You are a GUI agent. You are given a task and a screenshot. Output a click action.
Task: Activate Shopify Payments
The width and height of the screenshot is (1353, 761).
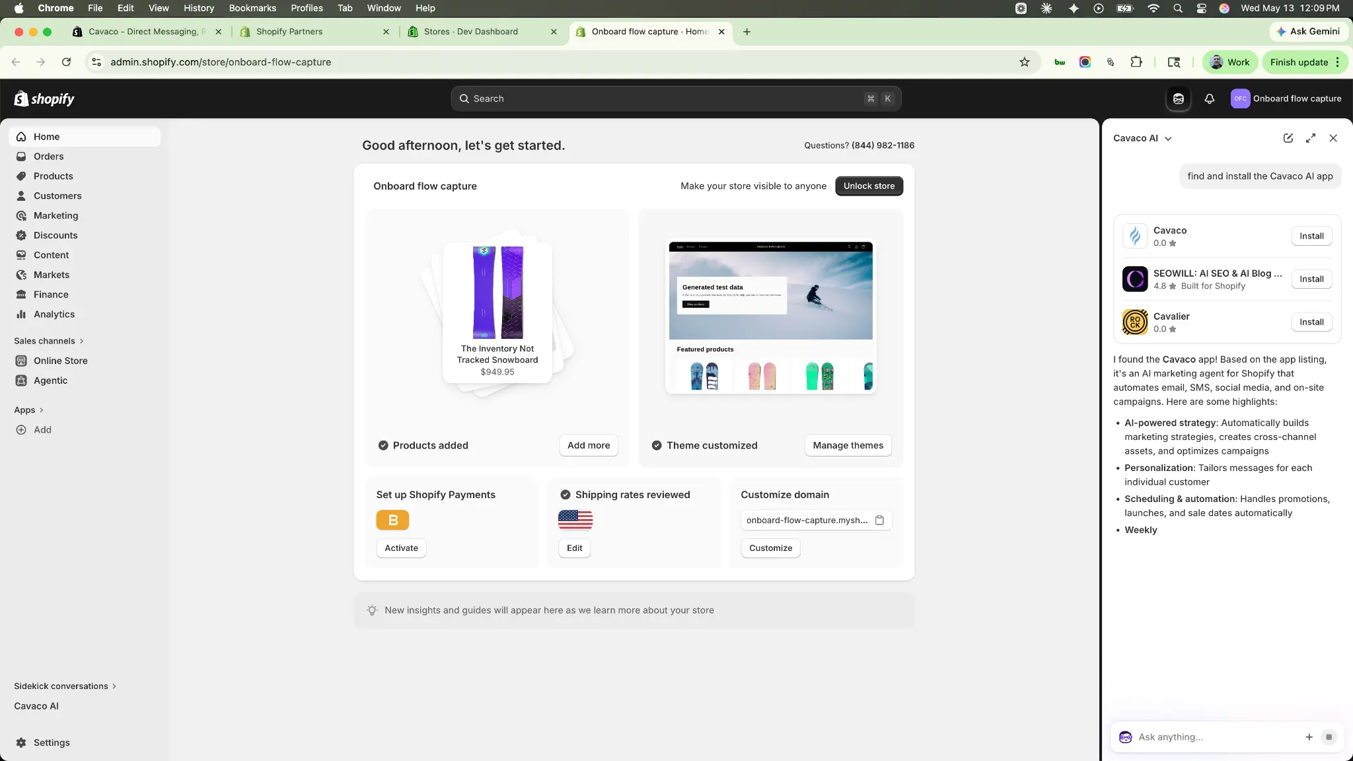pyautogui.click(x=401, y=548)
